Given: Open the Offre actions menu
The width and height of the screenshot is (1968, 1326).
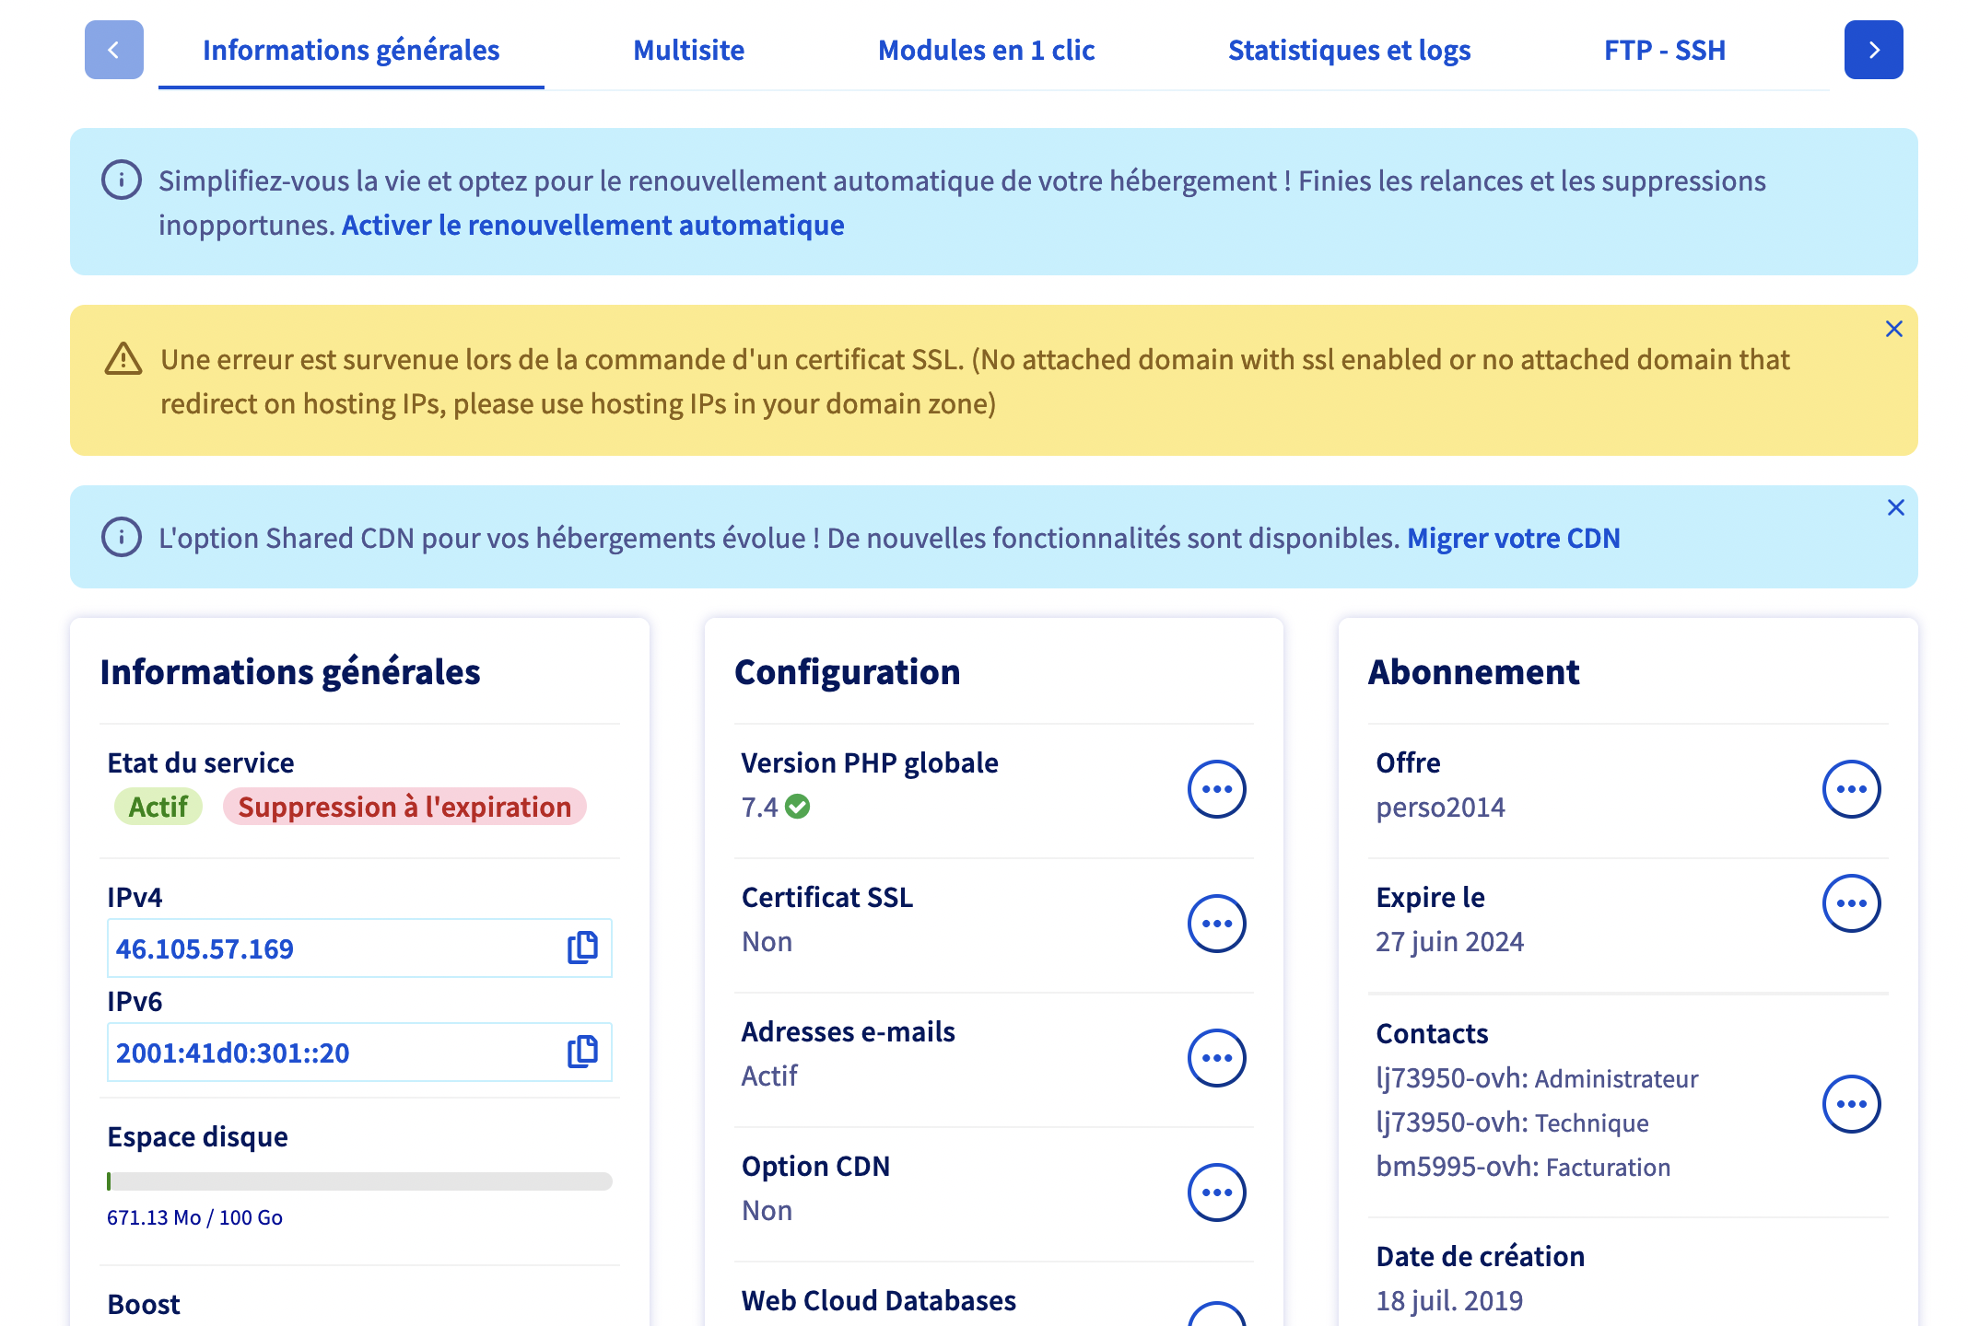Looking at the screenshot, I should point(1851,789).
